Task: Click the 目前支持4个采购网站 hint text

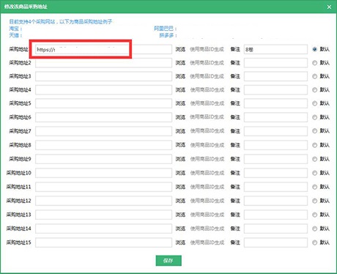Action: pos(60,22)
